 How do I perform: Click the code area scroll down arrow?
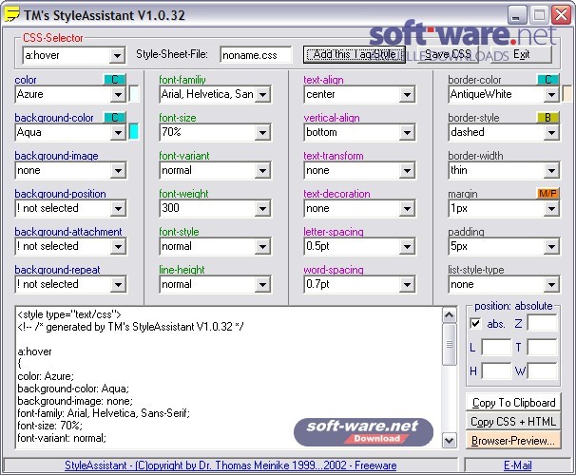pos(450,440)
